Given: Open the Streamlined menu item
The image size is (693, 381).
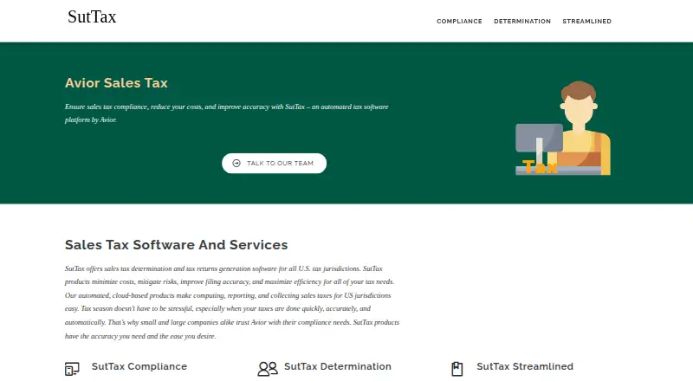Looking at the screenshot, I should [x=586, y=22].
